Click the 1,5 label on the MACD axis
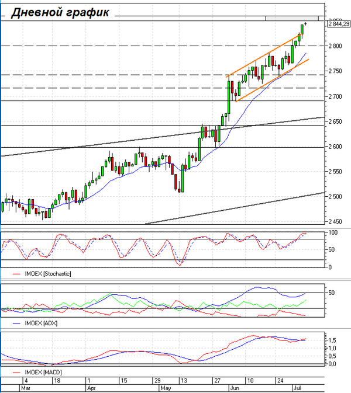This screenshot has height=393, width=351. tap(332, 340)
